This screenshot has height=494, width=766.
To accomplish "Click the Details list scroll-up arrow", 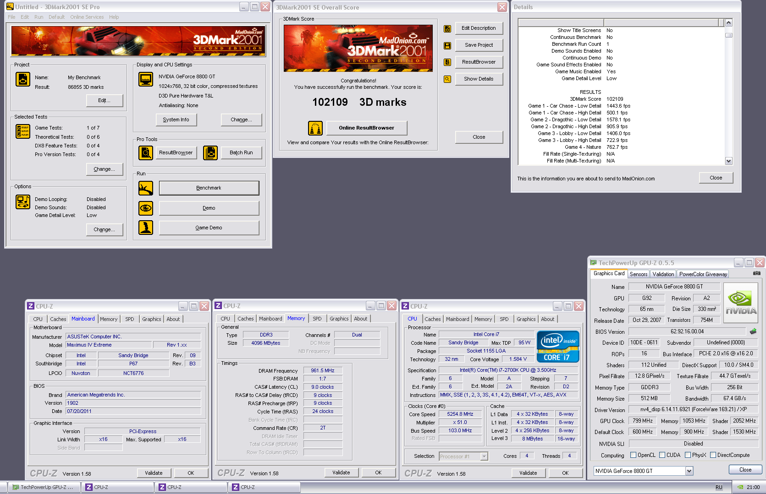I will tap(728, 22).
